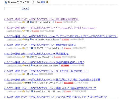Viewport: 119px width, 100px height.
Task: Click blue tag icon in 萌え画像スレ row
Action: (x=31, y=57)
